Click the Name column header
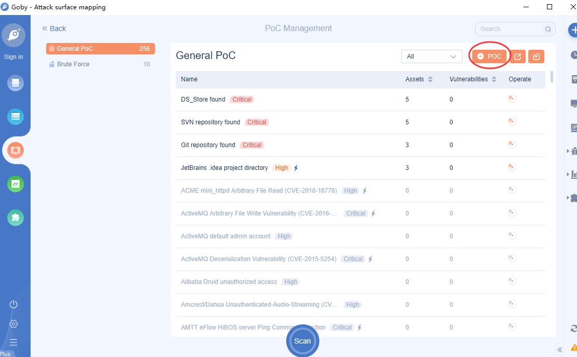The height and width of the screenshot is (357, 577). 189,79
